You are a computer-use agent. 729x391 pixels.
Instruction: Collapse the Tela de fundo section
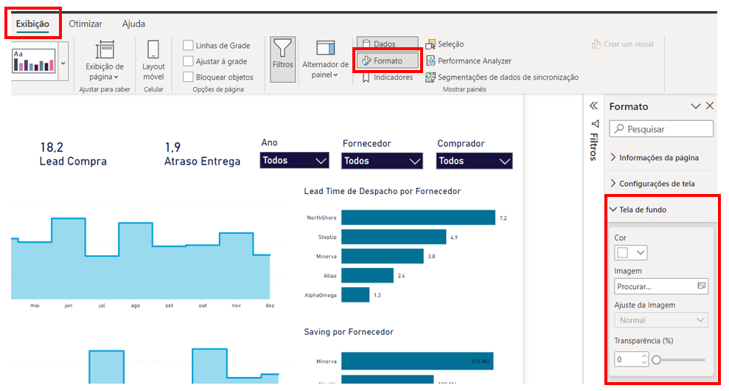click(638, 210)
